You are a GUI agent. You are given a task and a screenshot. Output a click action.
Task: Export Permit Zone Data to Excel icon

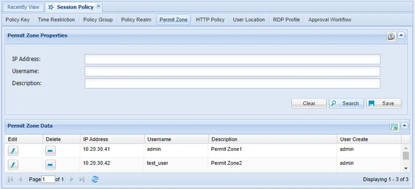[394, 127]
